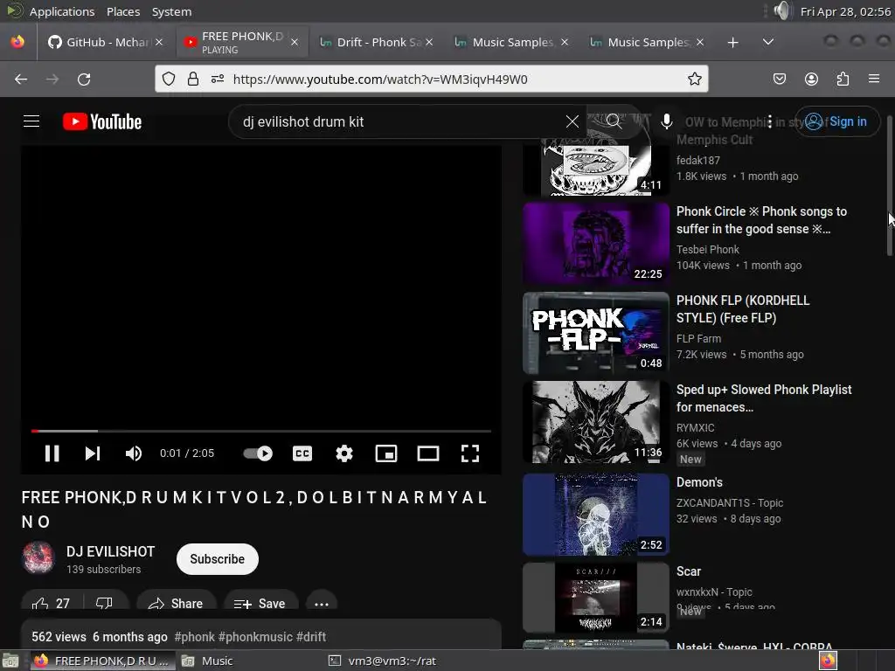This screenshot has width=895, height=671.
Task: Open Scar video thumbnail
Action: pos(596,598)
